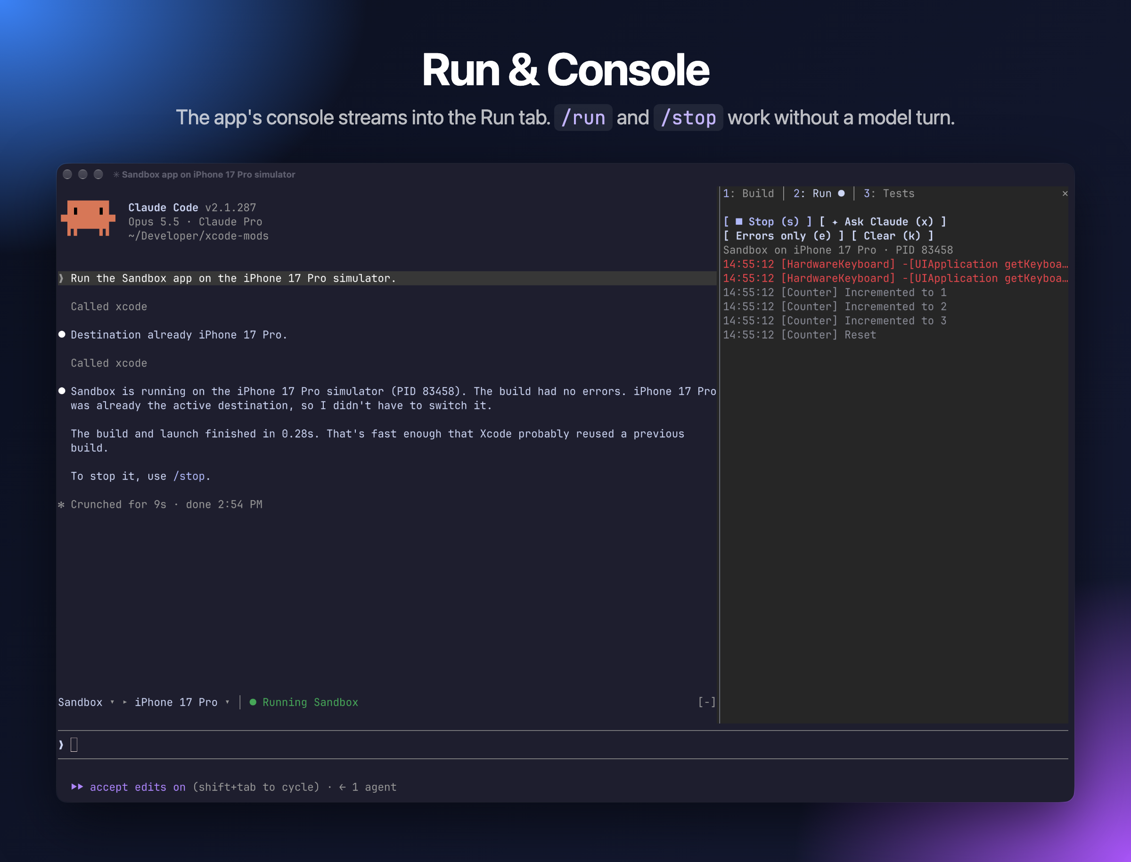Click the log line Incremented to 3
This screenshot has width=1131, height=862.
point(835,321)
